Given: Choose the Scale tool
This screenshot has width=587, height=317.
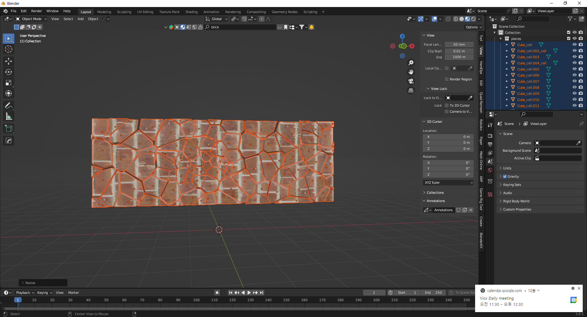Looking at the screenshot, I should coord(9,83).
